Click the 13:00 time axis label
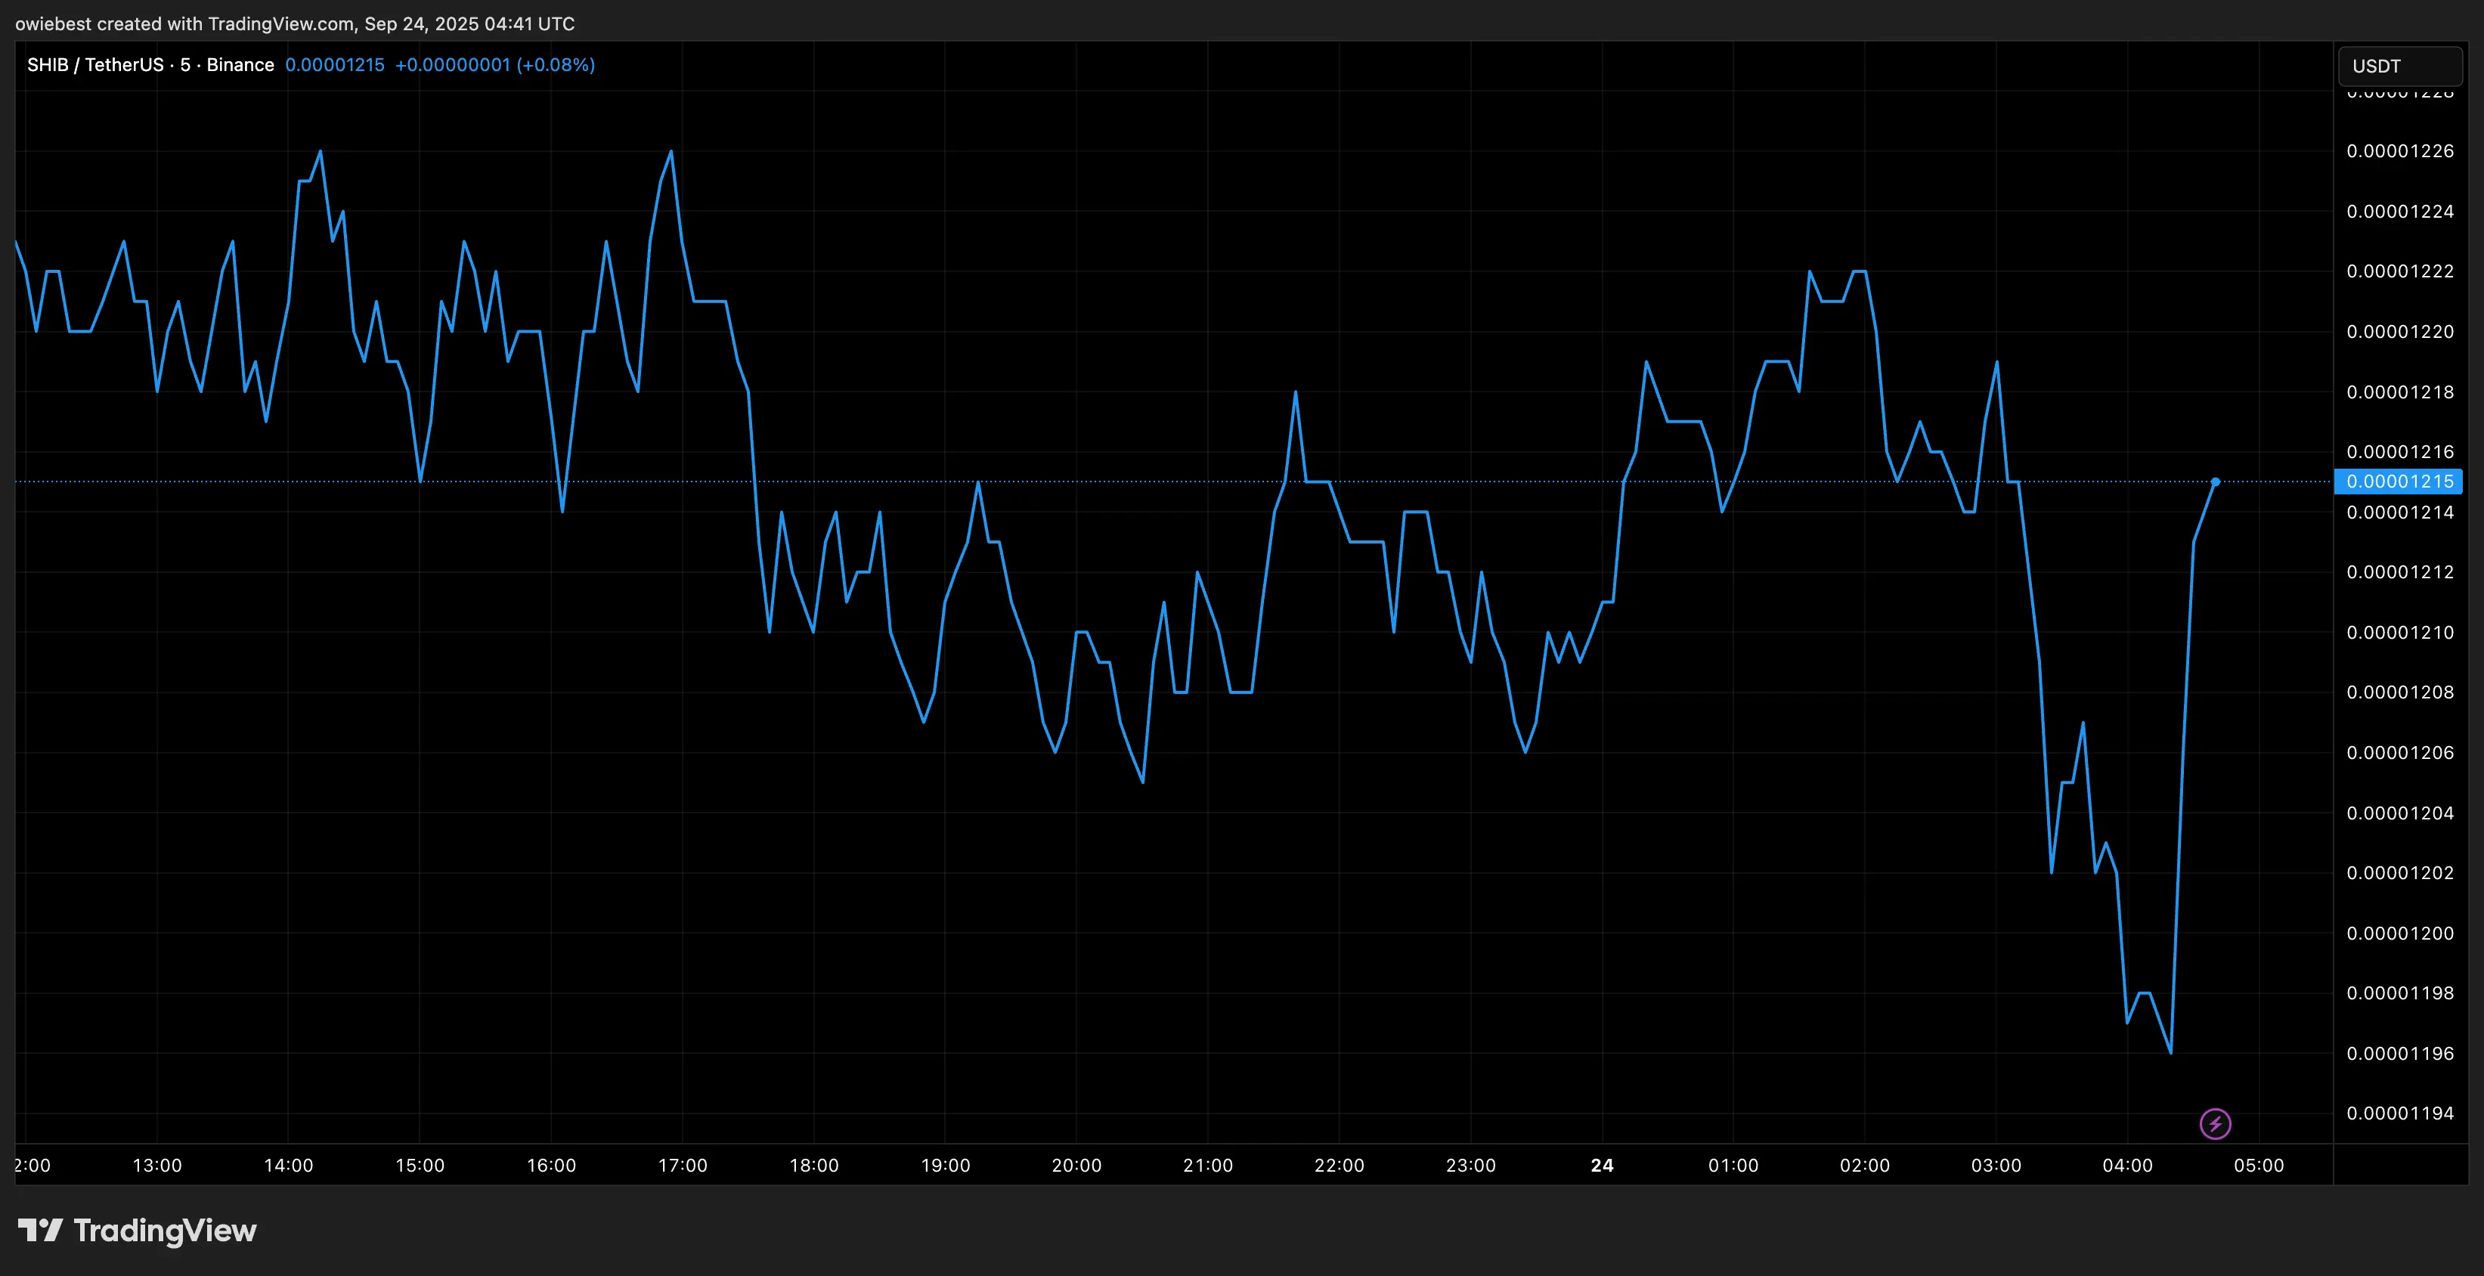Screen dimensions: 2484x1276 tap(157, 1165)
